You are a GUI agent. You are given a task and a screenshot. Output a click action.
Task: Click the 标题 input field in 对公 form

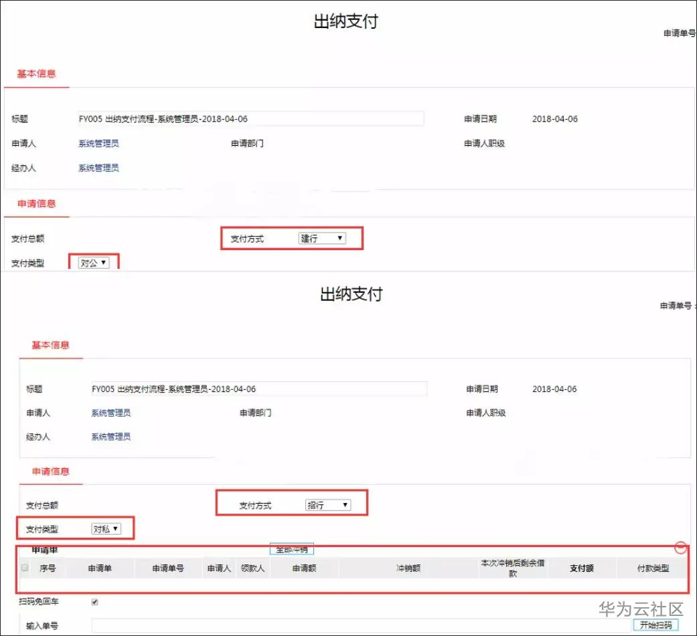[x=250, y=118]
